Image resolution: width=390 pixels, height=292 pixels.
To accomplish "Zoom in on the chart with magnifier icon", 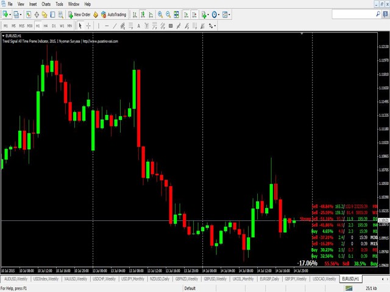I will (160, 14).
